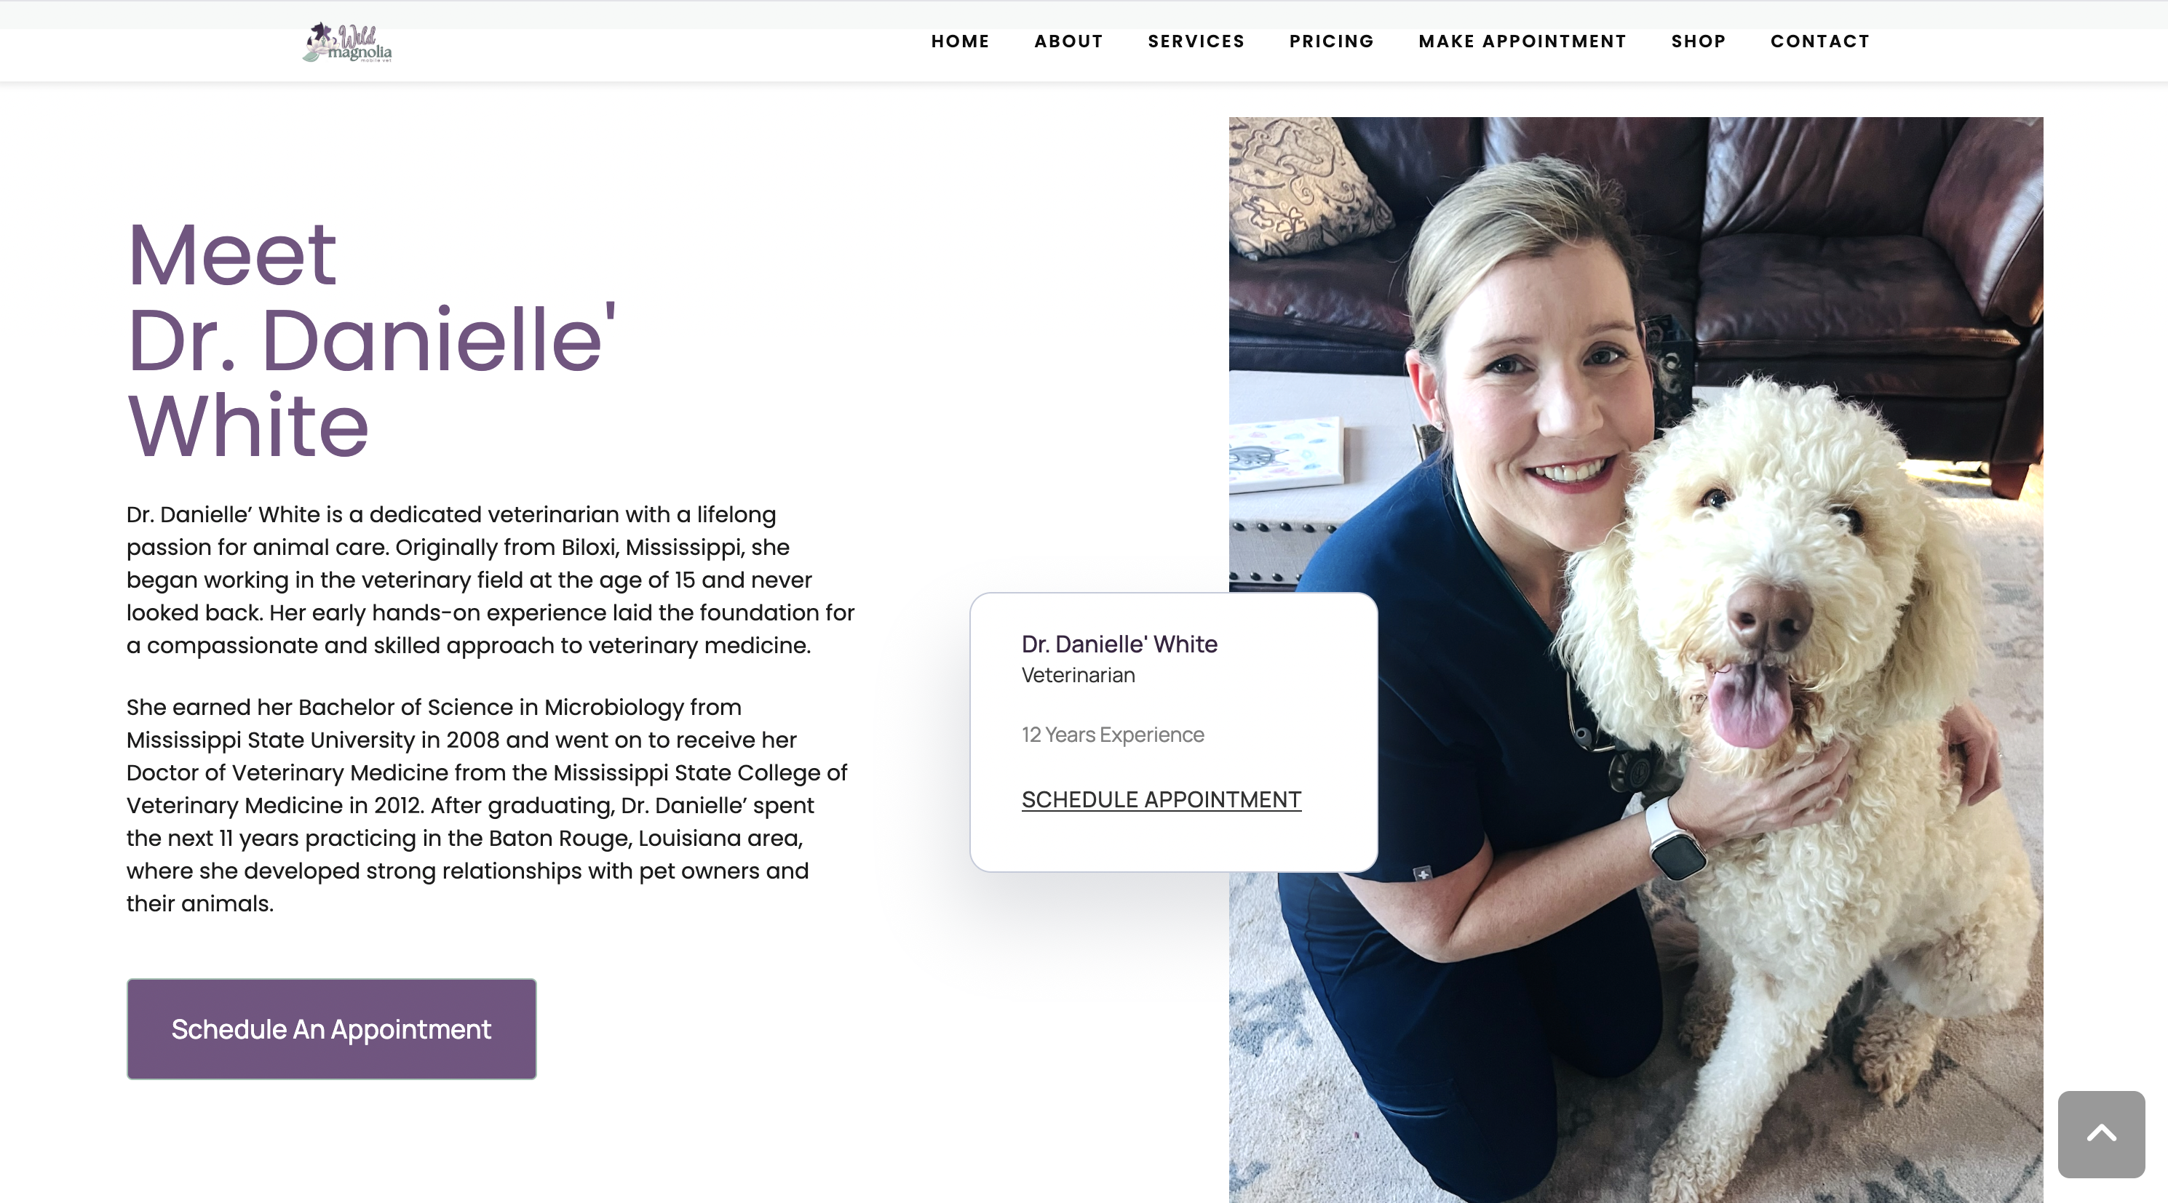Click the scroll-to-top chevron button
Screen dimensions: 2168x1203
pos(2100,1134)
